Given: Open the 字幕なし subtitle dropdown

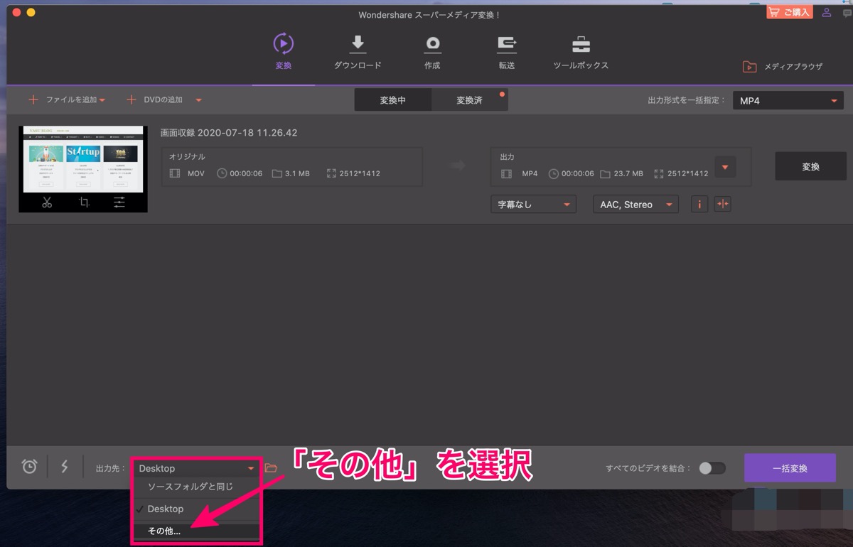Looking at the screenshot, I should click(533, 205).
